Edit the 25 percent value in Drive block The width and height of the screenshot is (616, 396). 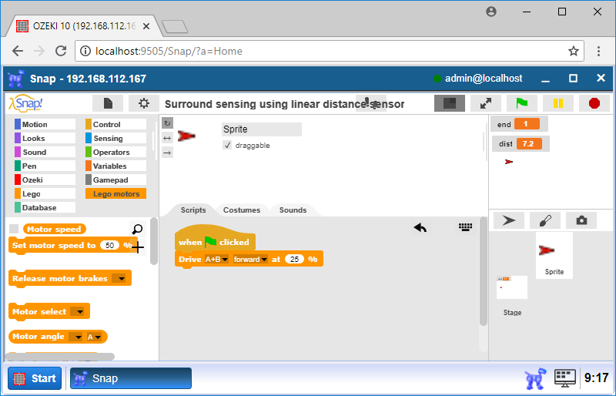pyautogui.click(x=295, y=259)
